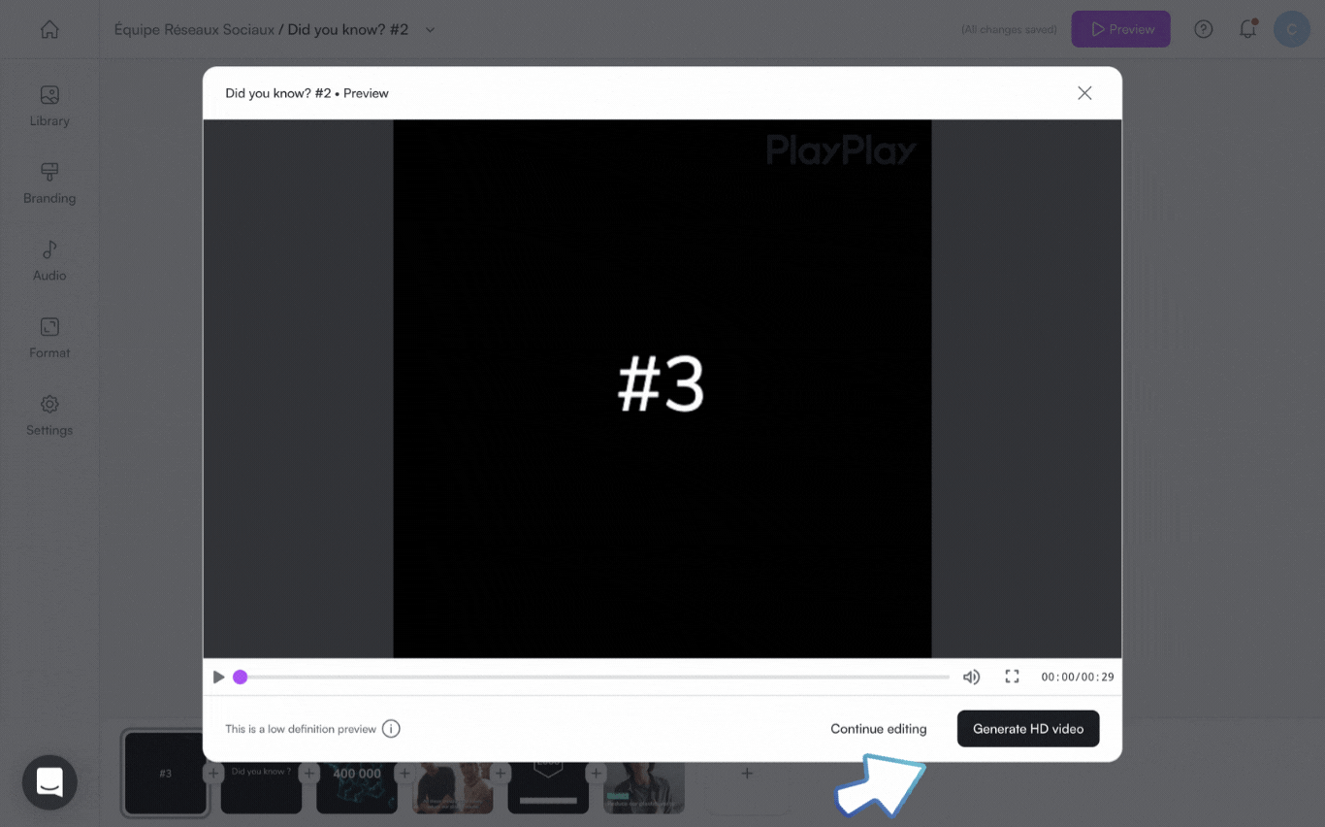This screenshot has height=827, width=1325.
Task: Mute the preview volume icon
Action: click(x=971, y=677)
